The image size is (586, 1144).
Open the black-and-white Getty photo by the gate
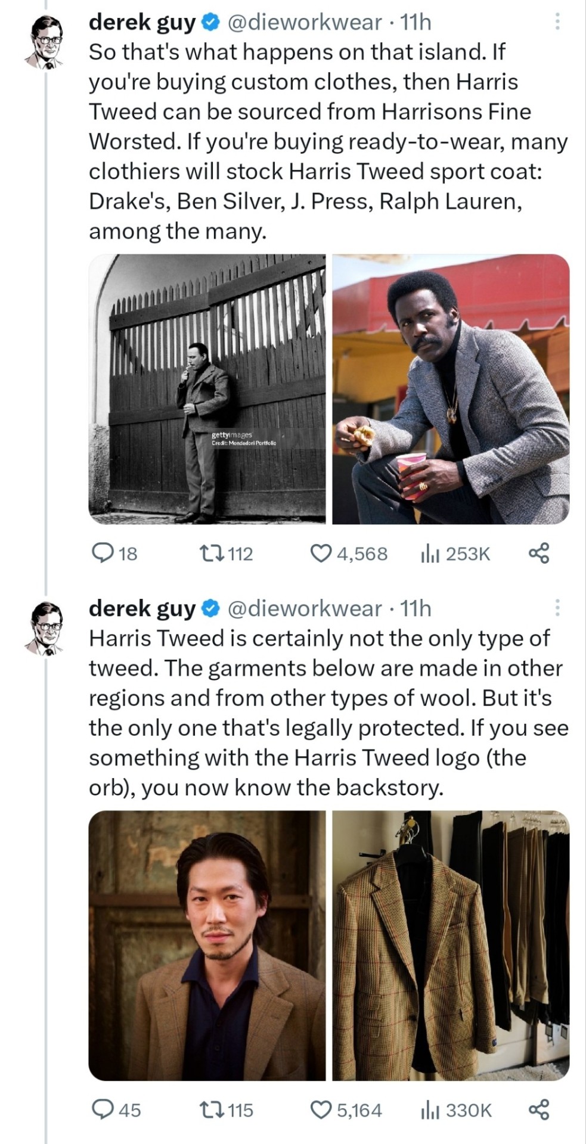point(207,389)
